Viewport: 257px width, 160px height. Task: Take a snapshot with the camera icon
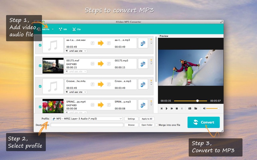point(190,108)
